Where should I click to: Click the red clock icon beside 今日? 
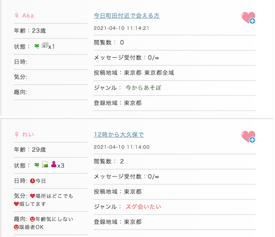click(32, 181)
